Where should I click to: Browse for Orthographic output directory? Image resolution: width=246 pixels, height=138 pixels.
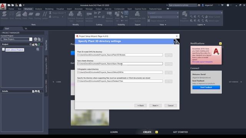(x=169, y=72)
